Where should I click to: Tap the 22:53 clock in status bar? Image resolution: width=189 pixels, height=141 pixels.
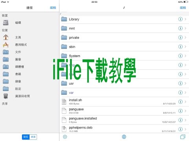click(94, 2)
